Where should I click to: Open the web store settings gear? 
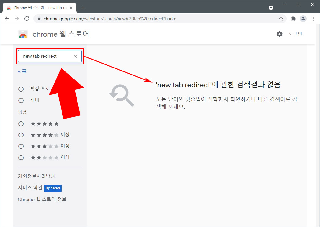point(280,34)
